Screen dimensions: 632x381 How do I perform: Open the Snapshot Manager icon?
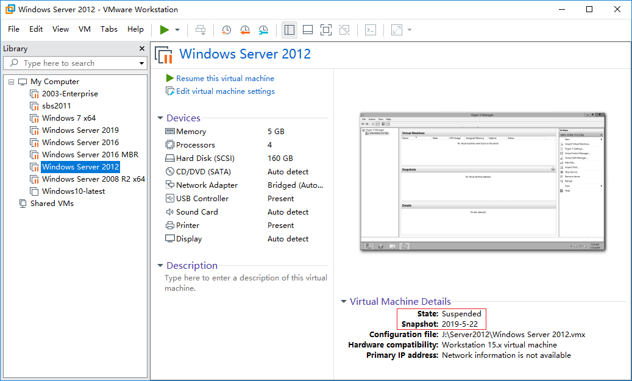tap(263, 29)
